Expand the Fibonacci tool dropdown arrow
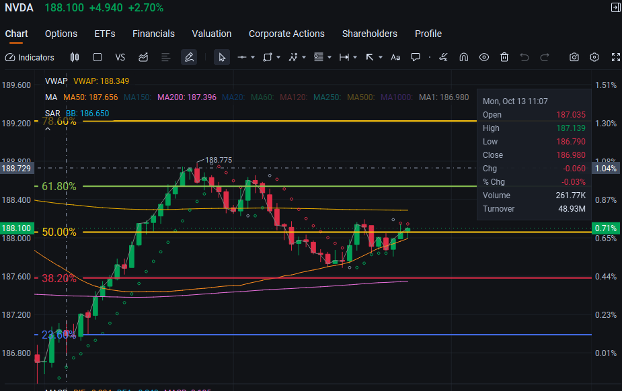This screenshot has width=622, height=391. pyautogui.click(x=329, y=58)
